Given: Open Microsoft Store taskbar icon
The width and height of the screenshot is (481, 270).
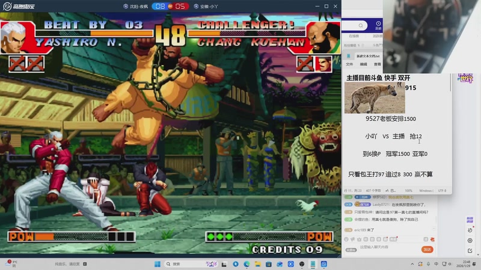Looking at the screenshot, I should [x=269, y=264].
